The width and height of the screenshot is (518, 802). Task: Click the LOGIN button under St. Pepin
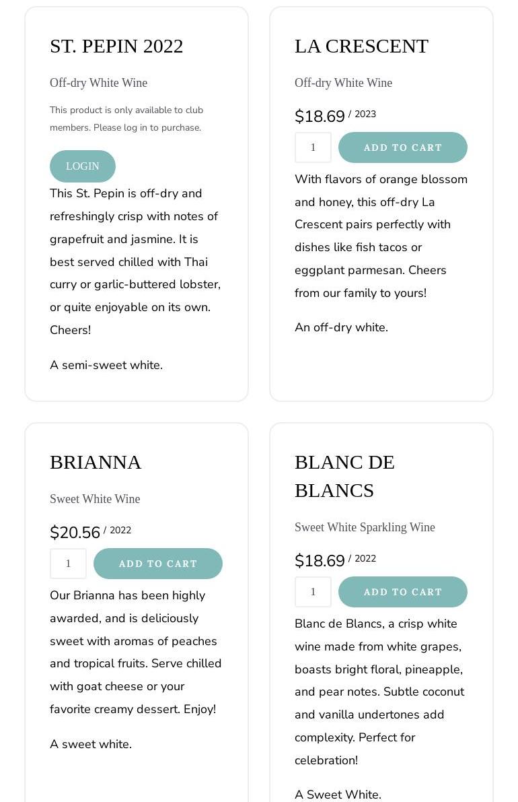pos(83,166)
